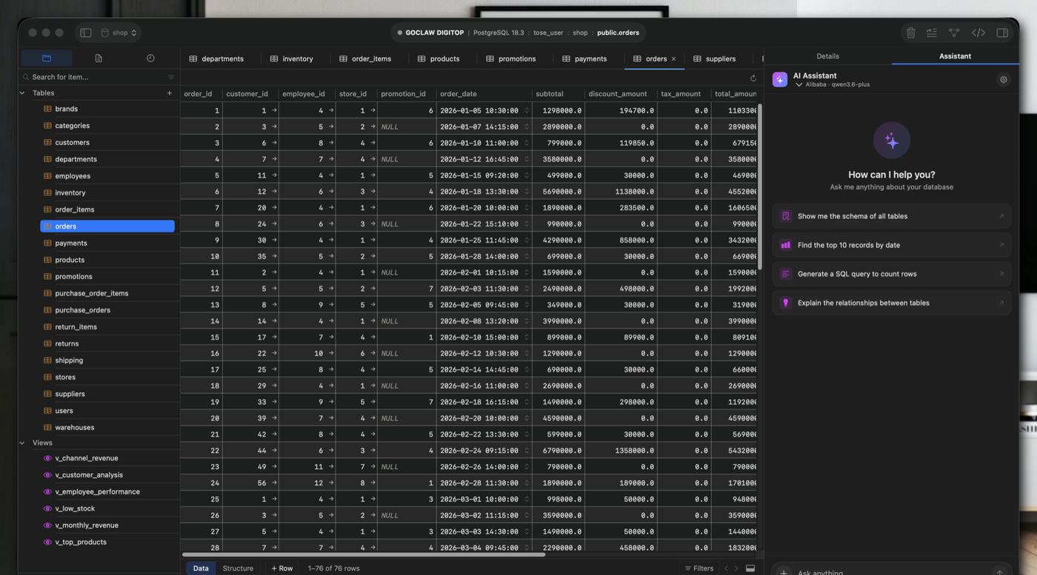The width and height of the screenshot is (1037, 575).
Task: Open the sidebar filter options icon
Action: point(171,77)
